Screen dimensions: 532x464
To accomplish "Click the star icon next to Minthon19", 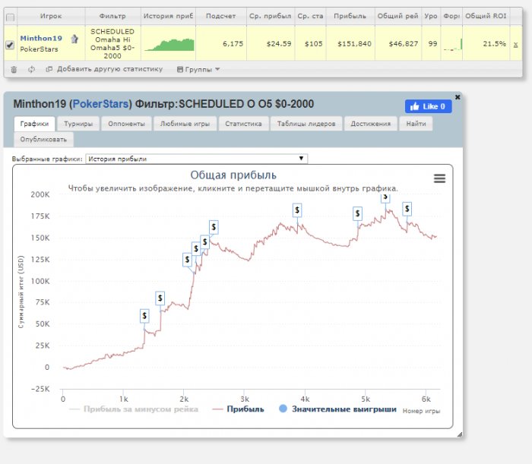I will coord(74,39).
